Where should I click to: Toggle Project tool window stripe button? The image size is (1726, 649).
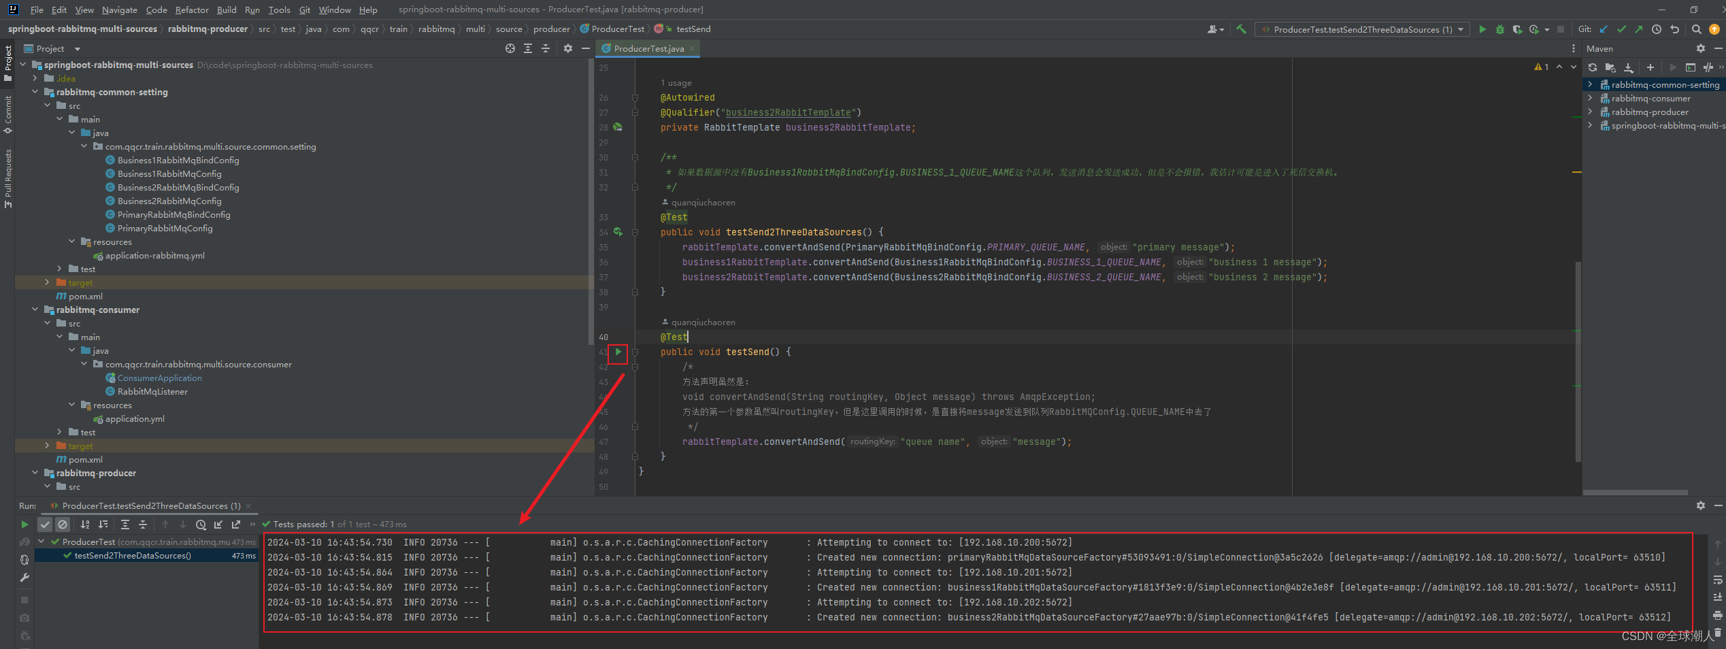(7, 63)
